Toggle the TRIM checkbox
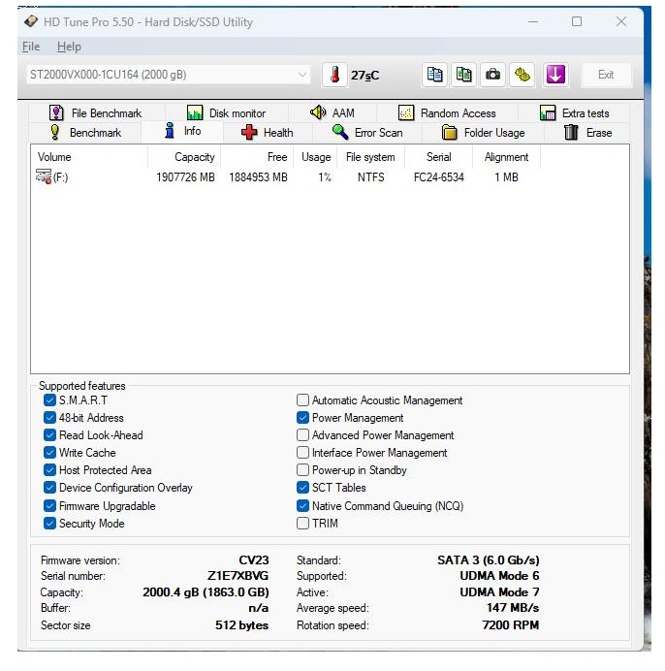Screen dimensions: 665x671 pyautogui.click(x=303, y=524)
